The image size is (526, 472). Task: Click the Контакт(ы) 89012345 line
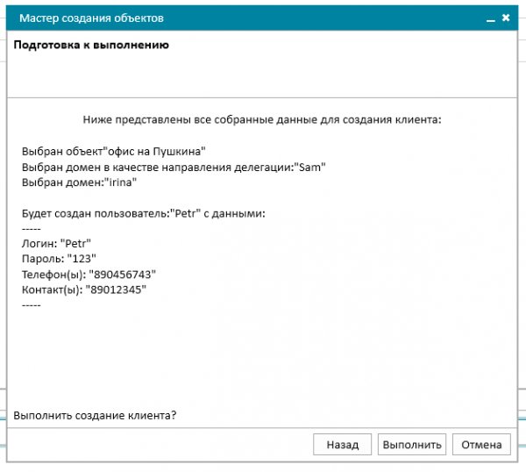pyautogui.click(x=84, y=290)
